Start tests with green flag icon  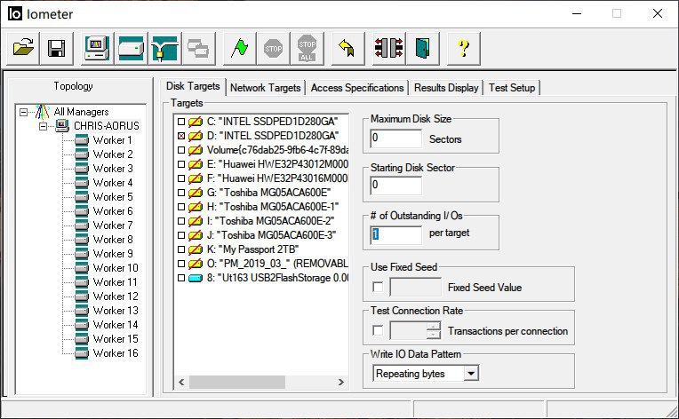pos(239,48)
